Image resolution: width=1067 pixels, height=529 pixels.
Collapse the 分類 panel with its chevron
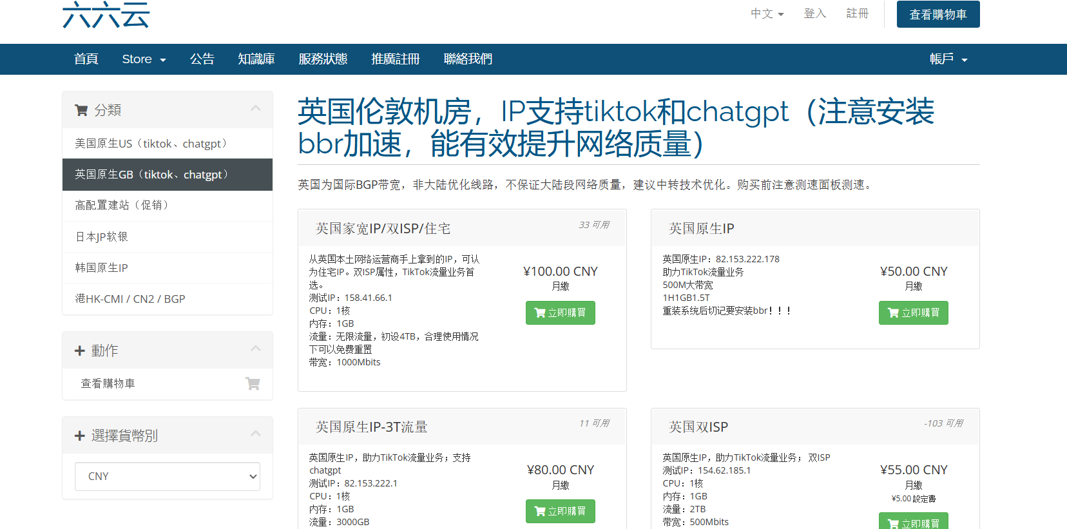[256, 108]
